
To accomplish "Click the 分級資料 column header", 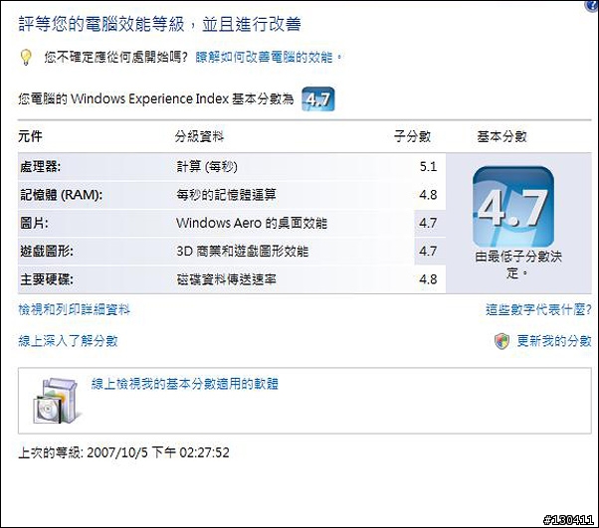I will point(199,136).
